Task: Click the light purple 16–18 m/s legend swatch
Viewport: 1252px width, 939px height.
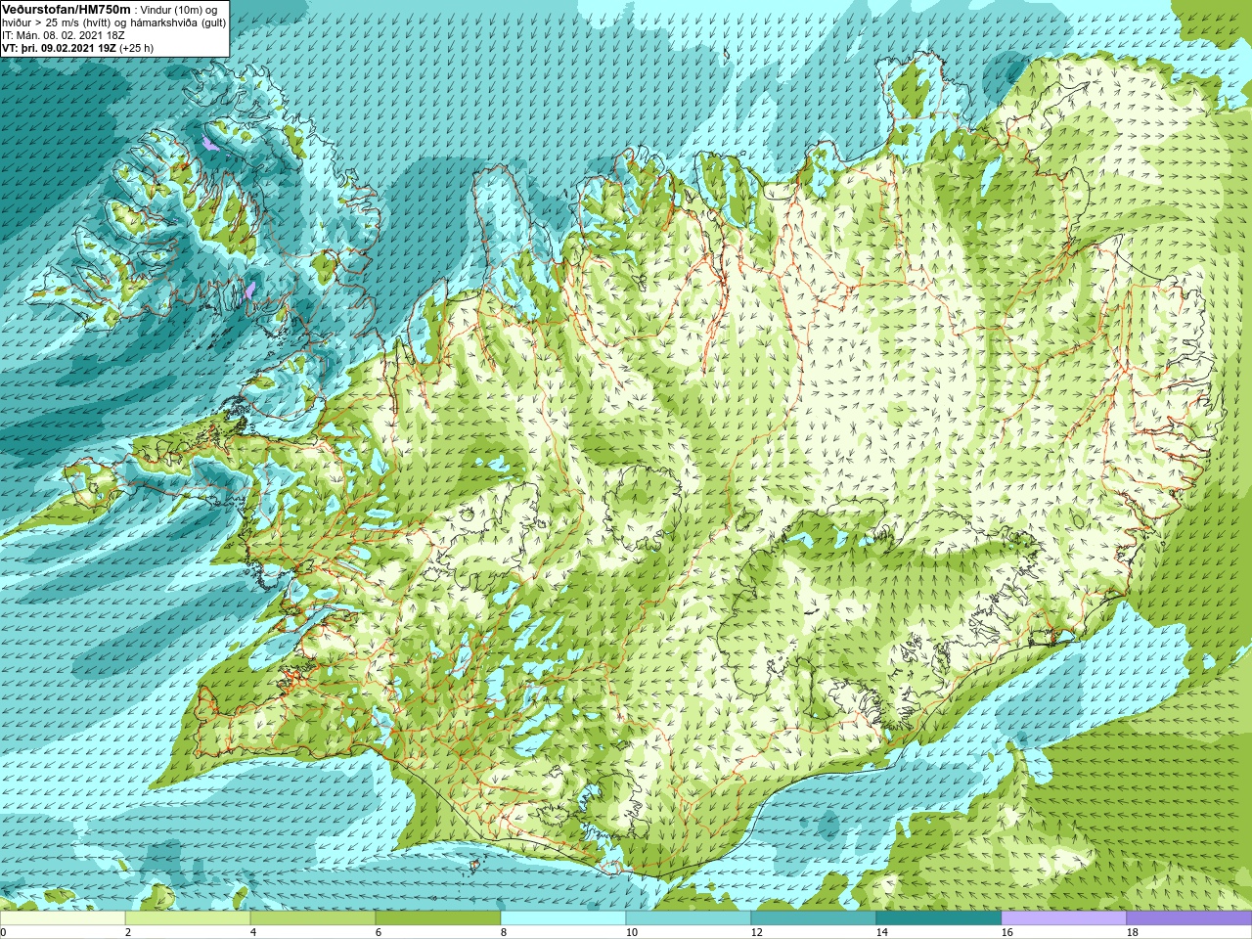Action: [x=1064, y=918]
